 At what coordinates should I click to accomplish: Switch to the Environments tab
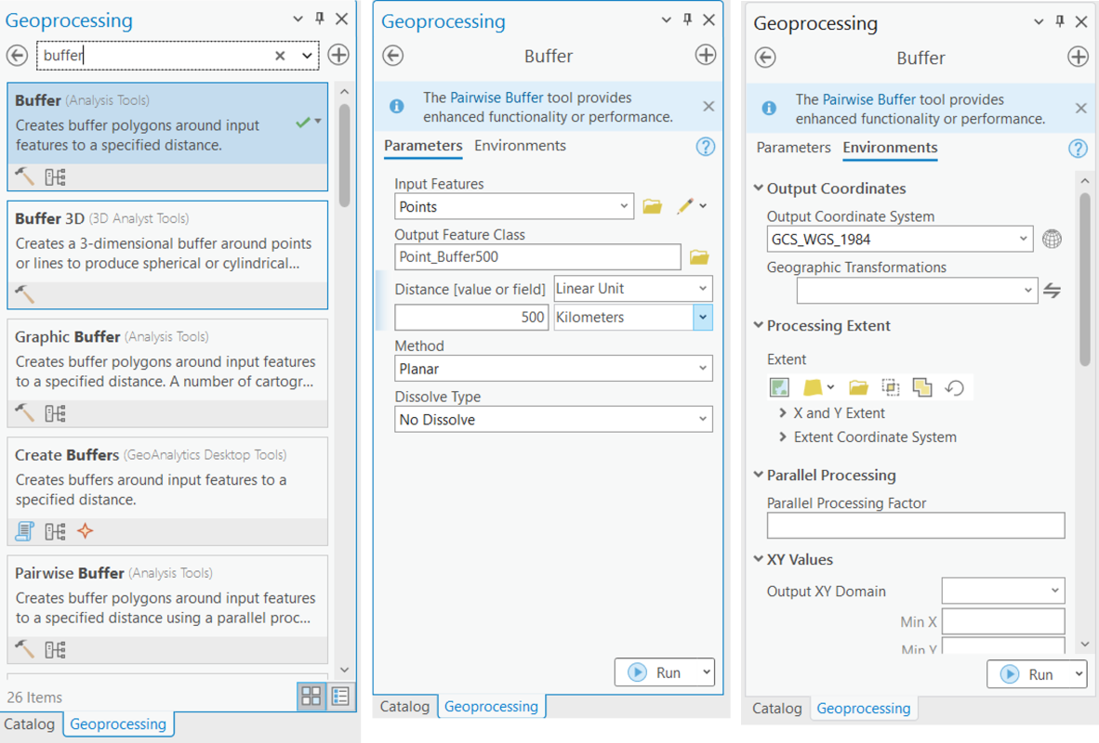890,148
